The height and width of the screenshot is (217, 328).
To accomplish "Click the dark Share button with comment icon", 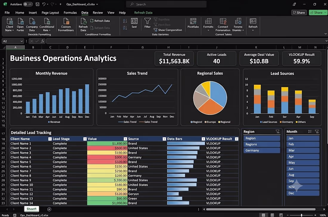I will pos(299,12).
